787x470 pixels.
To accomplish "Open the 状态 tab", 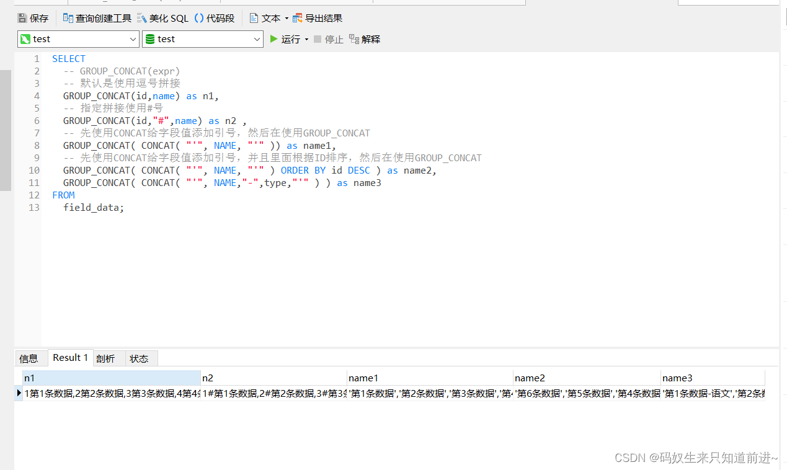I will pyautogui.click(x=140, y=358).
